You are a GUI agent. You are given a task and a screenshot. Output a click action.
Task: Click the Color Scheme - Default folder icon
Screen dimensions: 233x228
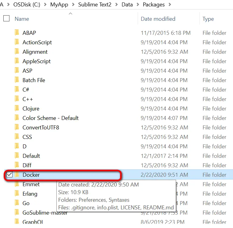click(17, 118)
